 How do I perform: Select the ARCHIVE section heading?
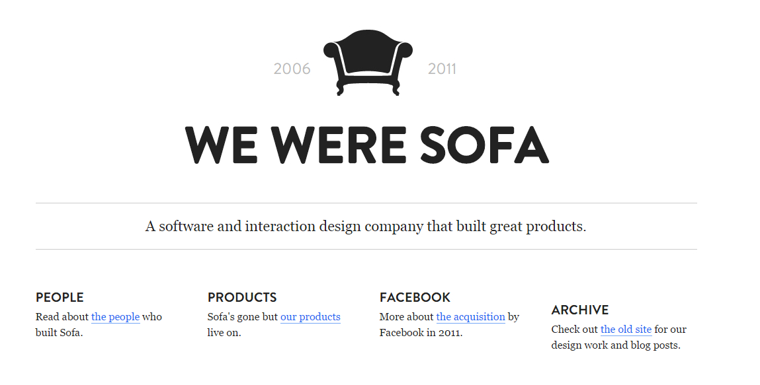point(580,310)
